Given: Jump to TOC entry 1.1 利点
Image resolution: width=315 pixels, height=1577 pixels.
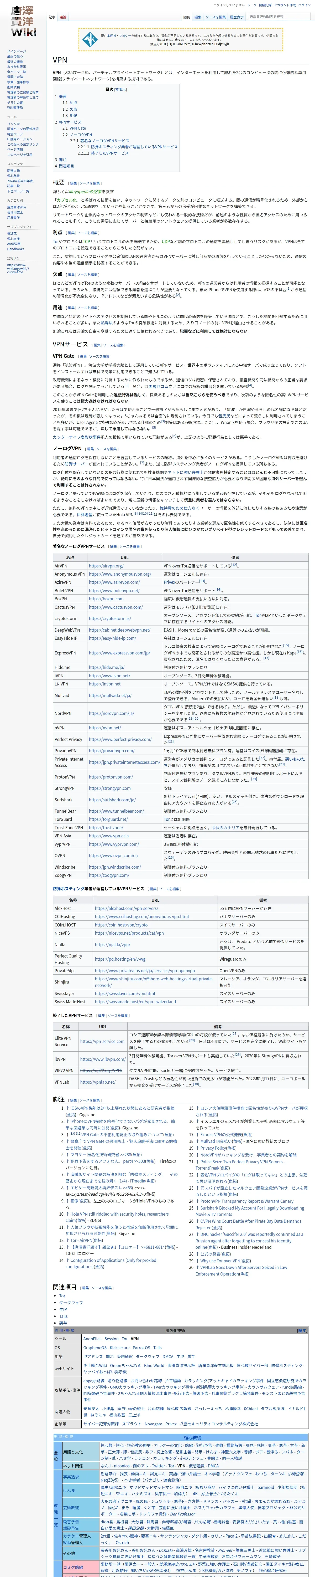Looking at the screenshot, I should click(70, 103).
